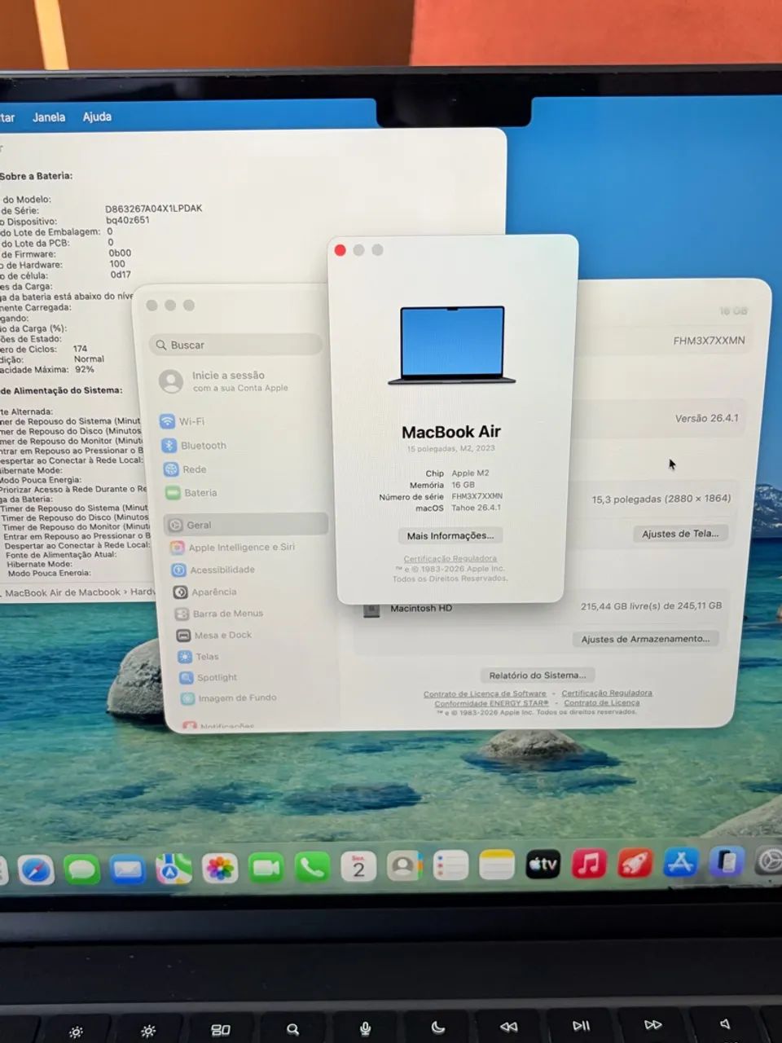Click the Buscar search field
782x1043 pixels.
point(236,345)
